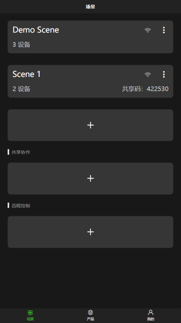
Task: Open the Demo Scene three-dot menu
Action: 164,30
